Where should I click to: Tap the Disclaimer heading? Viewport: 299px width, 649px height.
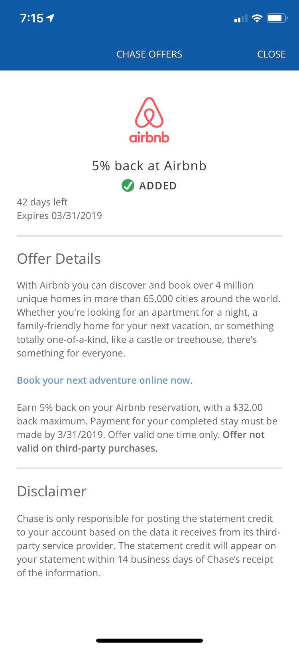coord(51,491)
